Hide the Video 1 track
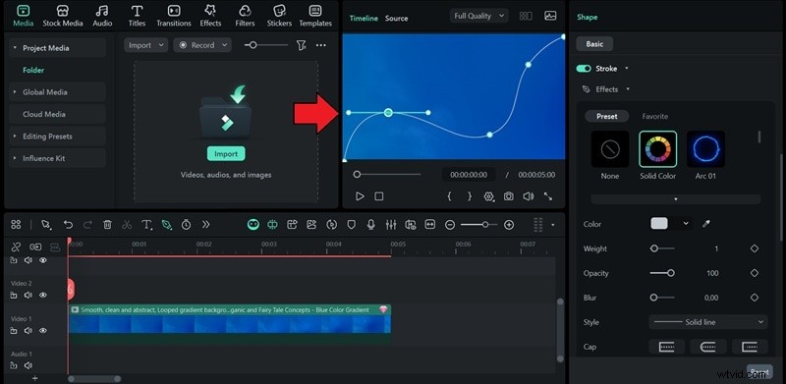The height and width of the screenshot is (384, 786). click(43, 331)
